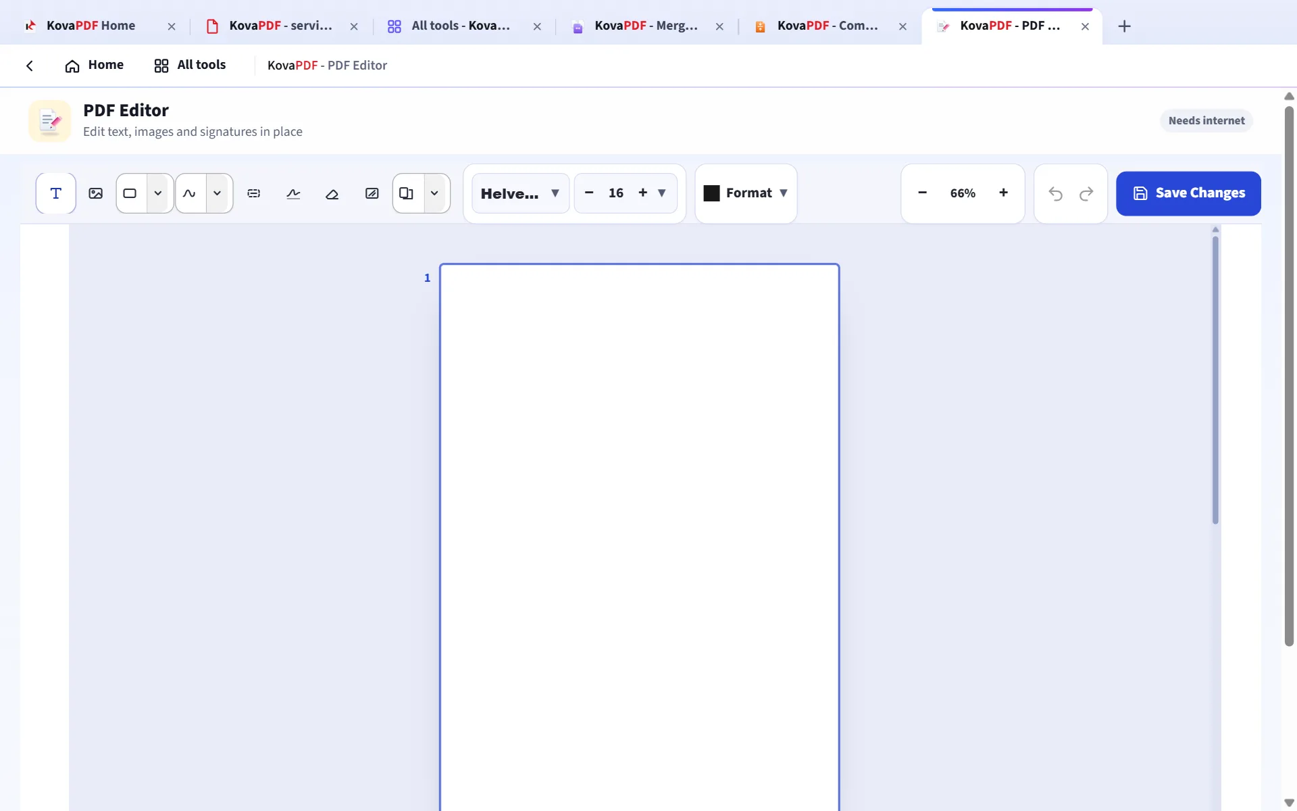Click the Needs internet badge
This screenshot has width=1297, height=811.
pyautogui.click(x=1206, y=120)
